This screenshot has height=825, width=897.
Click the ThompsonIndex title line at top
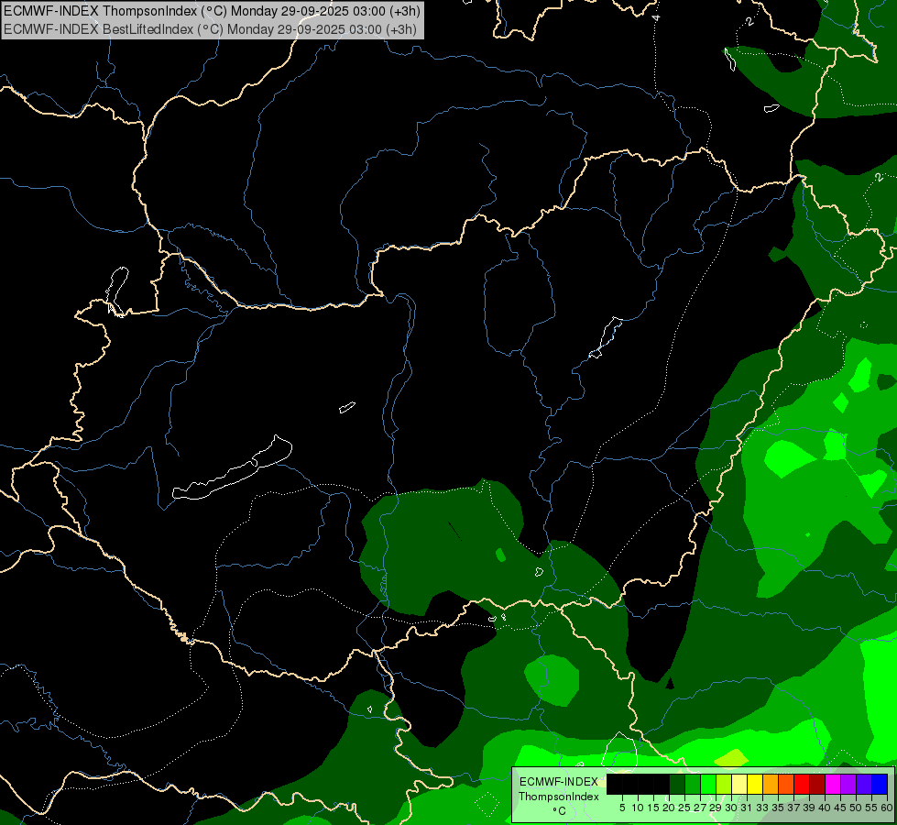pyautogui.click(x=212, y=10)
